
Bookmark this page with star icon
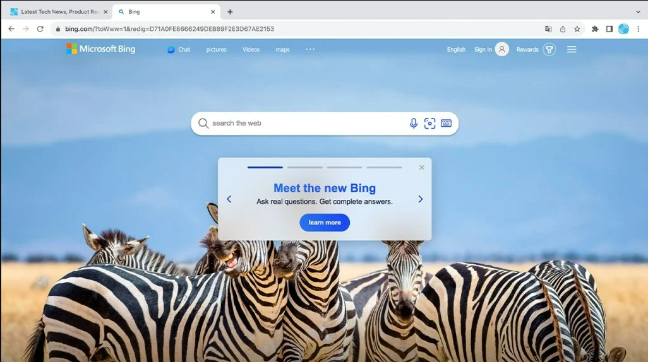(577, 29)
